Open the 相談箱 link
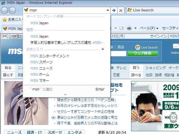This screenshot has width=179, height=134. coord(169,75)
